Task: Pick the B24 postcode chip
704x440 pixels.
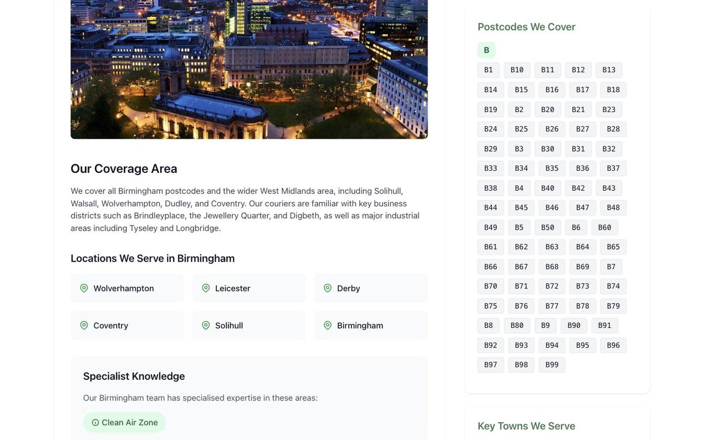Action: 491,129
